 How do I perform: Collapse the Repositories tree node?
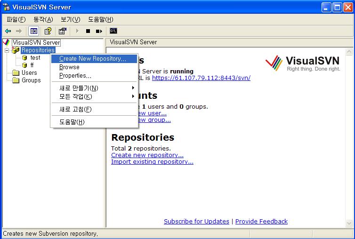tap(7, 50)
